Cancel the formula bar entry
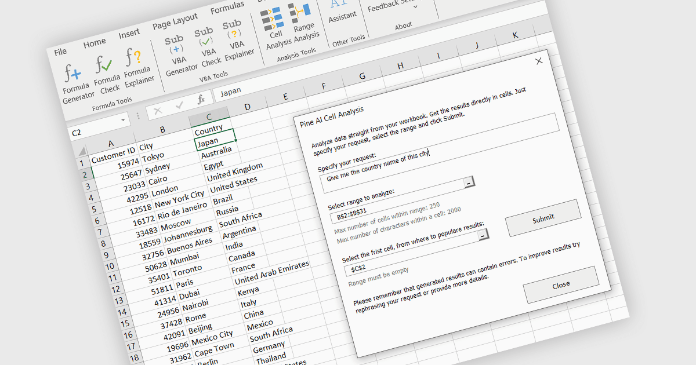 click(x=158, y=110)
